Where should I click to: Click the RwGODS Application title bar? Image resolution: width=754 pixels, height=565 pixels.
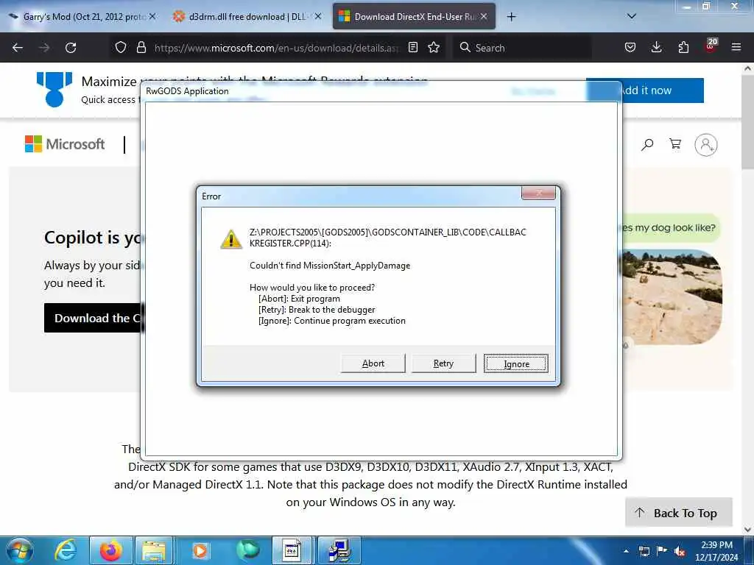381,90
